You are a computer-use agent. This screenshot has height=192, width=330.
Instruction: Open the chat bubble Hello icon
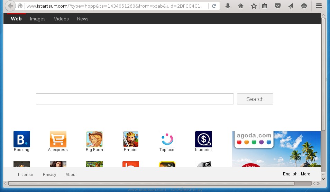304,6
